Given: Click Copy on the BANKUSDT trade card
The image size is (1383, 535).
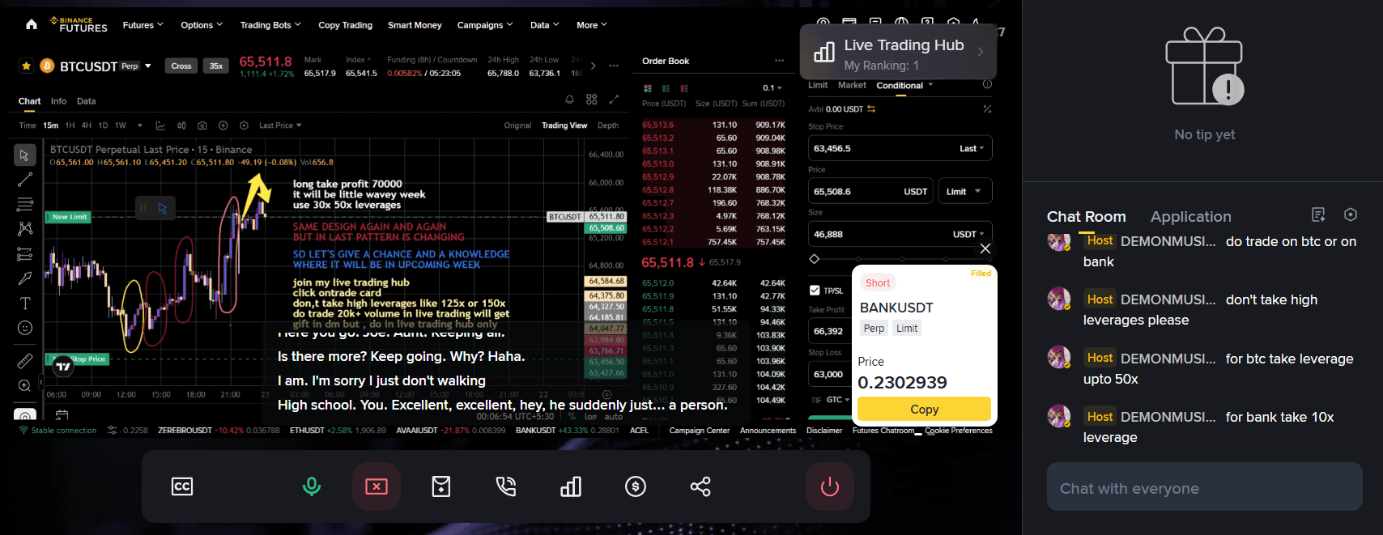Looking at the screenshot, I should pos(924,409).
